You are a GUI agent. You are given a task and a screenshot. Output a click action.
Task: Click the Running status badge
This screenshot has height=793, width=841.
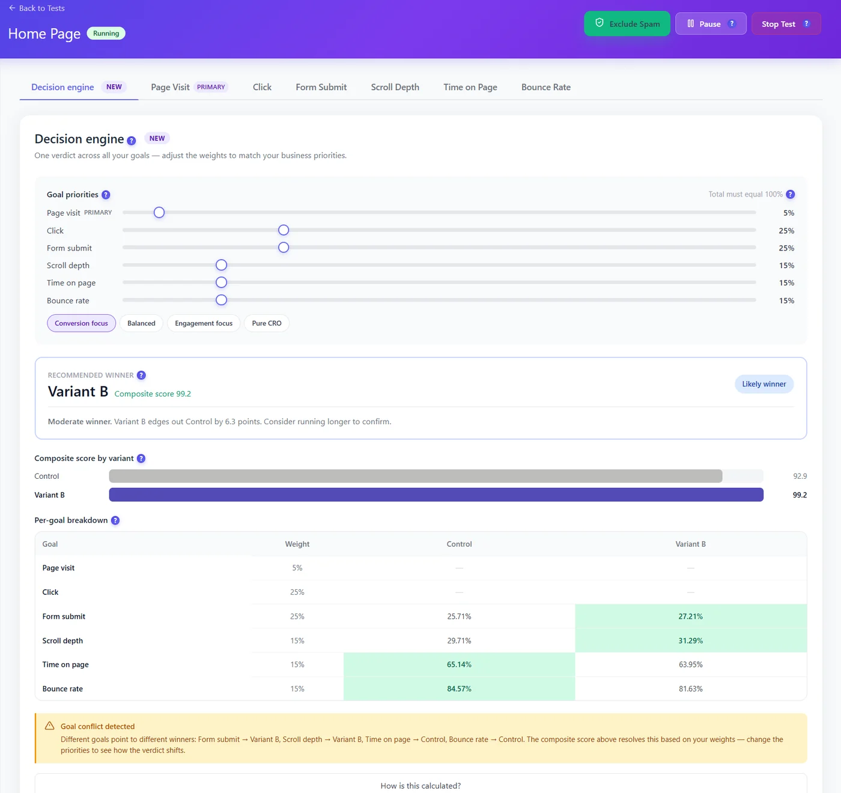click(106, 34)
